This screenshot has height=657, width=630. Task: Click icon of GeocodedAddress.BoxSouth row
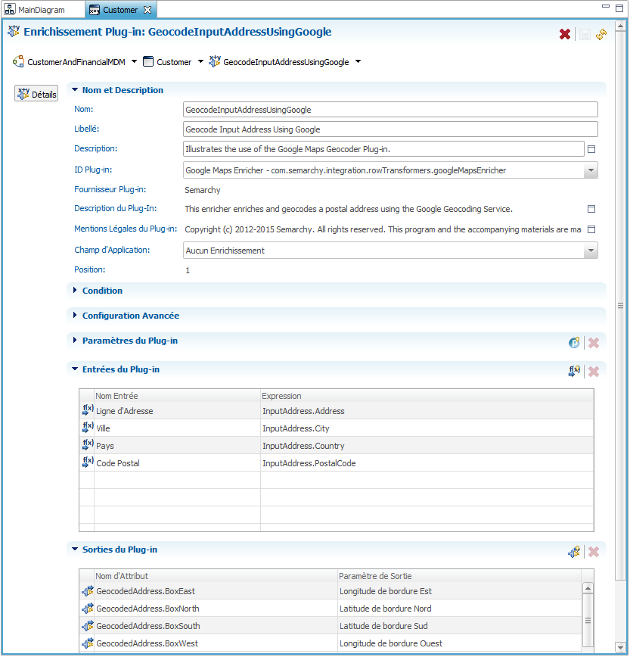click(x=88, y=626)
